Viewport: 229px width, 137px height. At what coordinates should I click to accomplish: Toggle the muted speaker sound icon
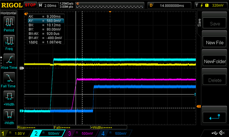[222, 133]
